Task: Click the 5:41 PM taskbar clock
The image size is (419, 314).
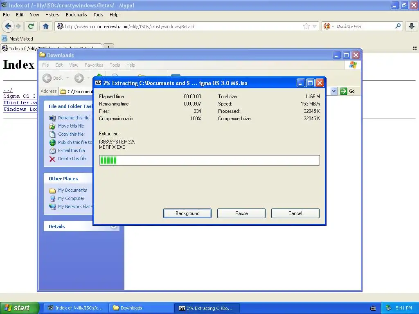Action: coord(404,308)
